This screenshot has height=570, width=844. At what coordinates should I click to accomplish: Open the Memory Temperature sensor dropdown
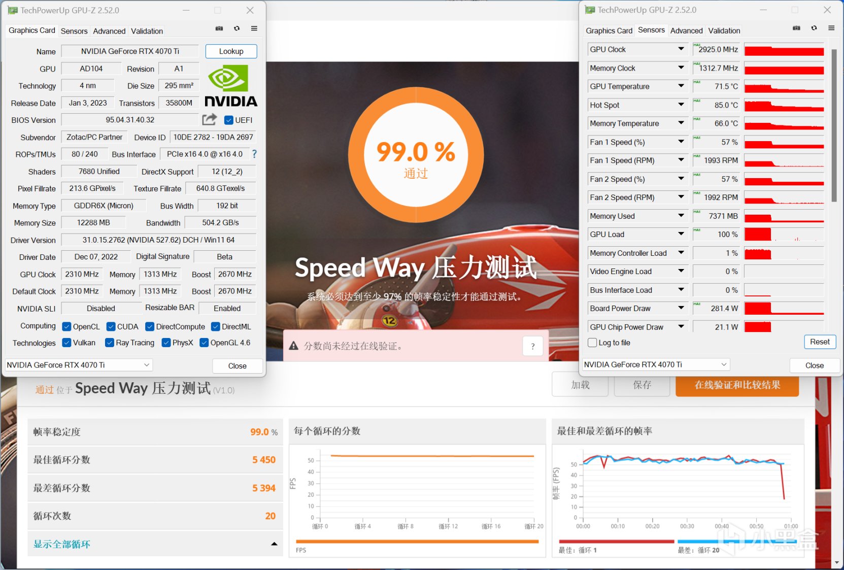pos(681,123)
